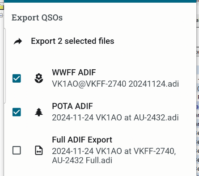Select the Full ADIF Export title
Image resolution: width=199 pixels, height=176 pixels.
click(x=82, y=140)
